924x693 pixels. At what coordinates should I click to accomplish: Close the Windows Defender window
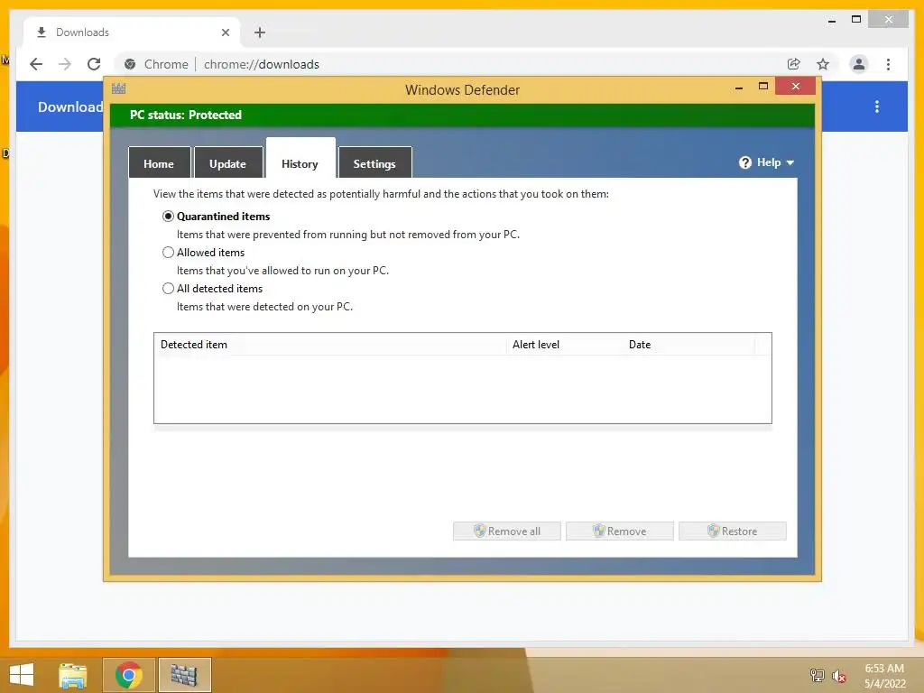pyautogui.click(x=796, y=87)
